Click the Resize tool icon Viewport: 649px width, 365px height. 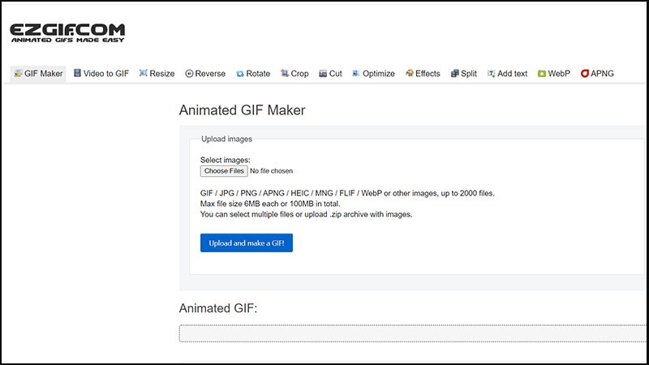[x=143, y=74]
